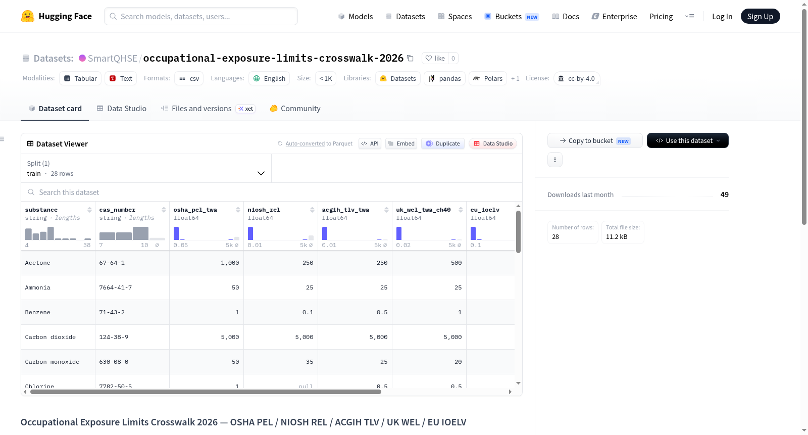Select the English language tag
The height and width of the screenshot is (435, 808).
[x=269, y=78]
